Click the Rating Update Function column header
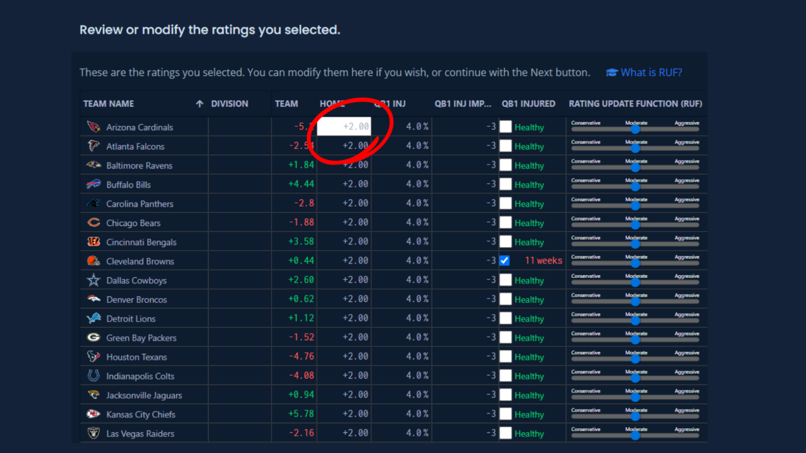The image size is (806, 453). (635, 104)
